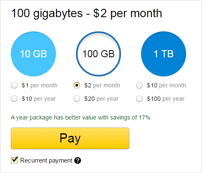Select the $2 per month radio button
Screen dimensions: 202x173
tap(77, 85)
